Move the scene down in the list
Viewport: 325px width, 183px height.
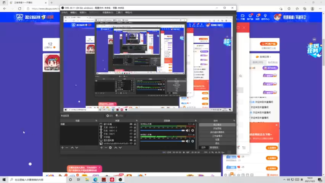click(77, 148)
